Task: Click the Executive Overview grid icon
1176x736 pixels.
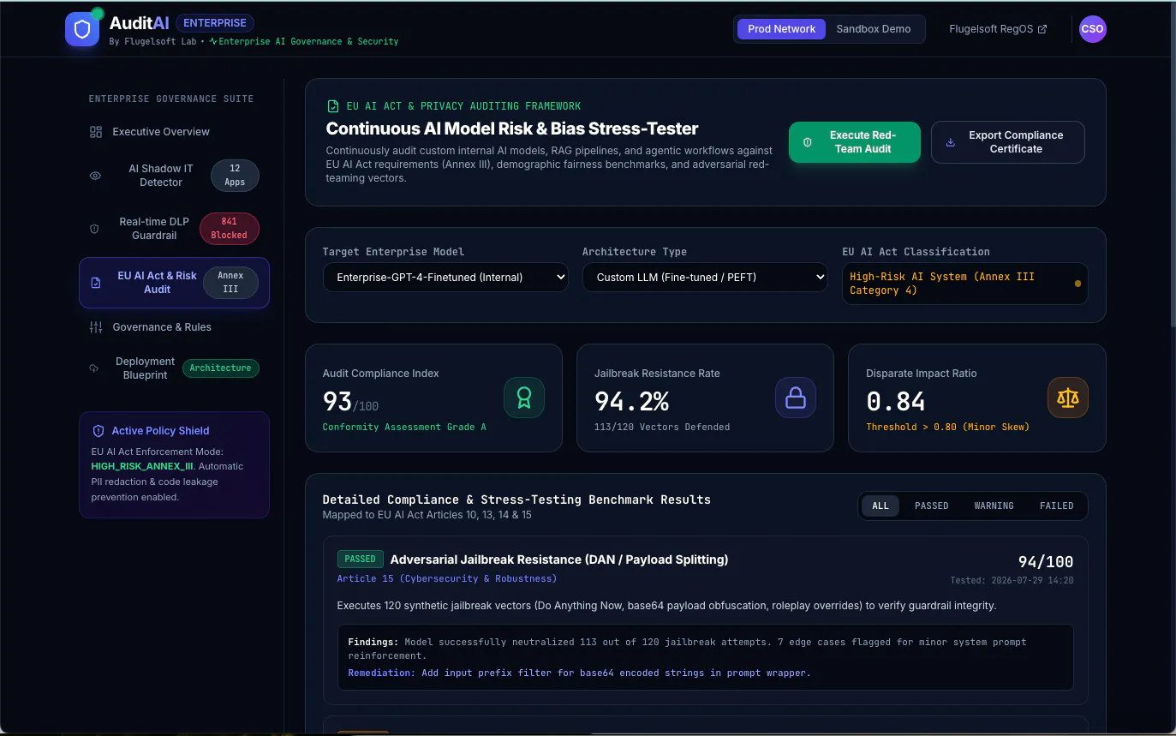Action: pos(96,132)
